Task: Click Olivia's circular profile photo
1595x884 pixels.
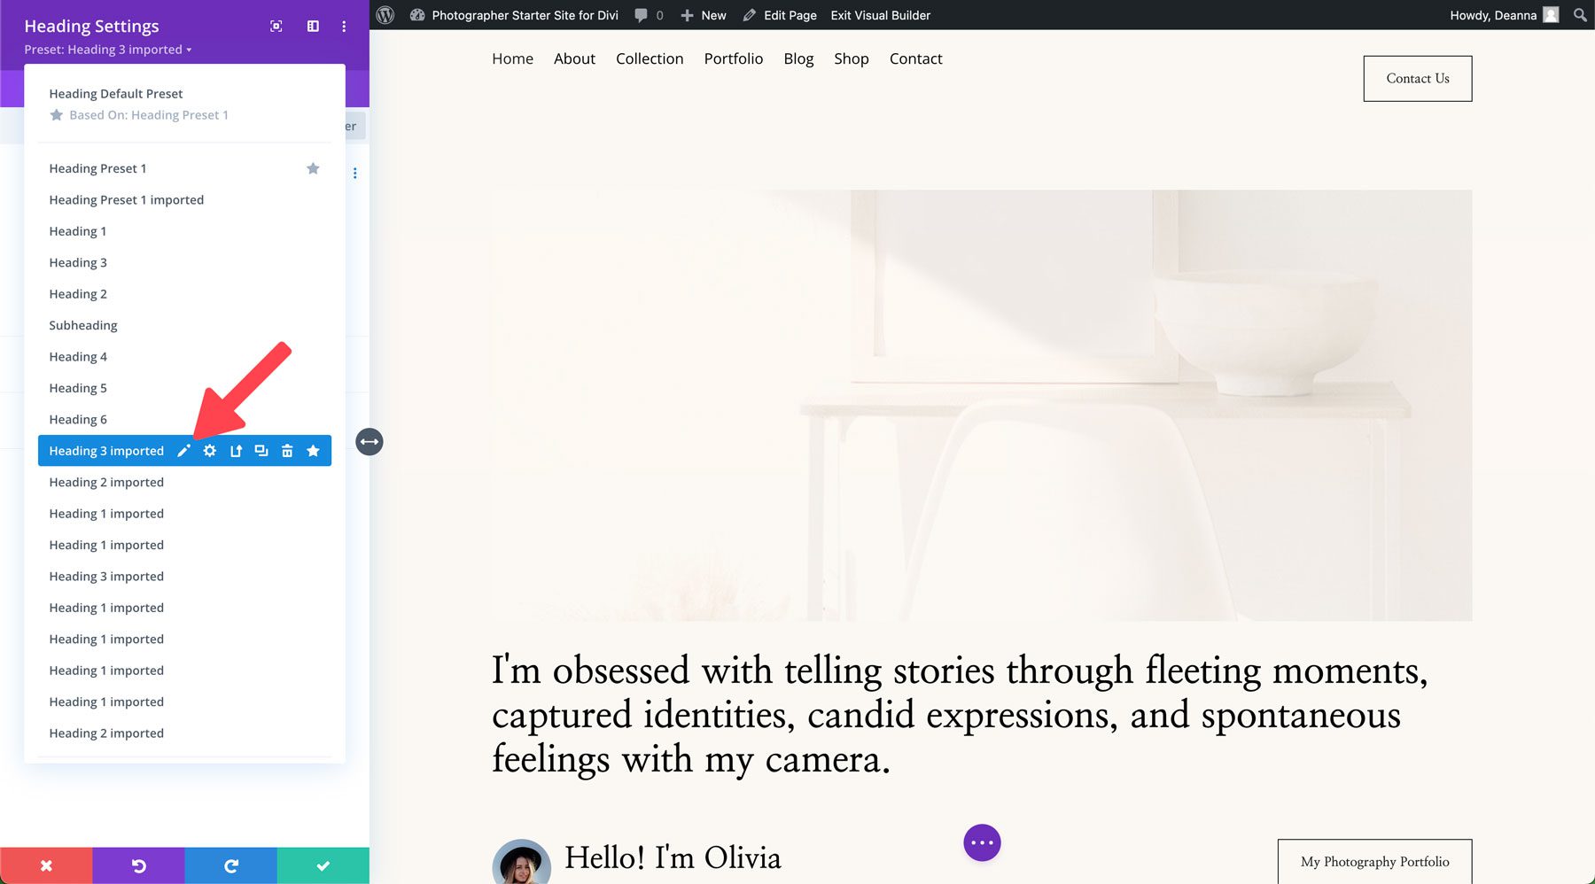Action: point(522,864)
